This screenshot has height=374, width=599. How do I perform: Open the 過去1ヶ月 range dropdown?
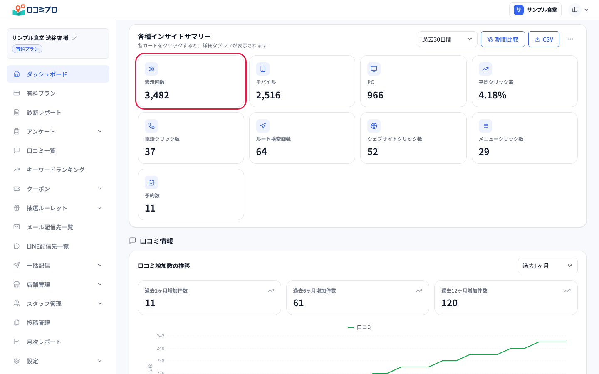click(x=547, y=266)
